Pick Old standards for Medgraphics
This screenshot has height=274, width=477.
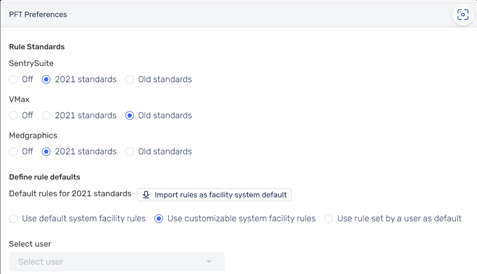click(x=130, y=152)
